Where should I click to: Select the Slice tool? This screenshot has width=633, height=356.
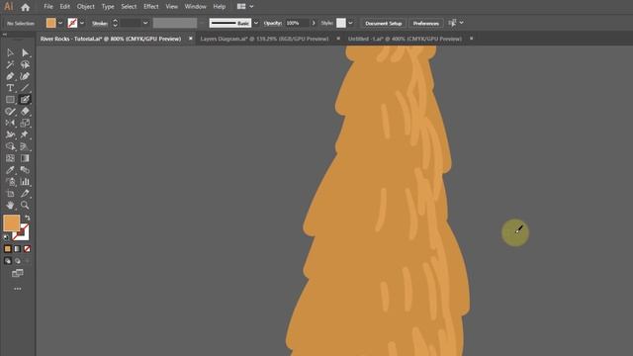(x=25, y=194)
